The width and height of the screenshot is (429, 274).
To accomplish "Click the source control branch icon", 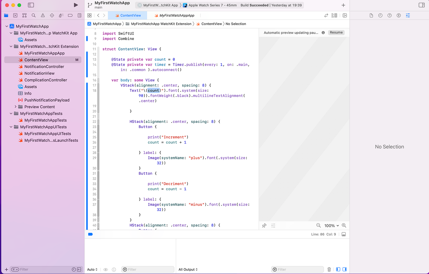I will (x=90, y=5).
